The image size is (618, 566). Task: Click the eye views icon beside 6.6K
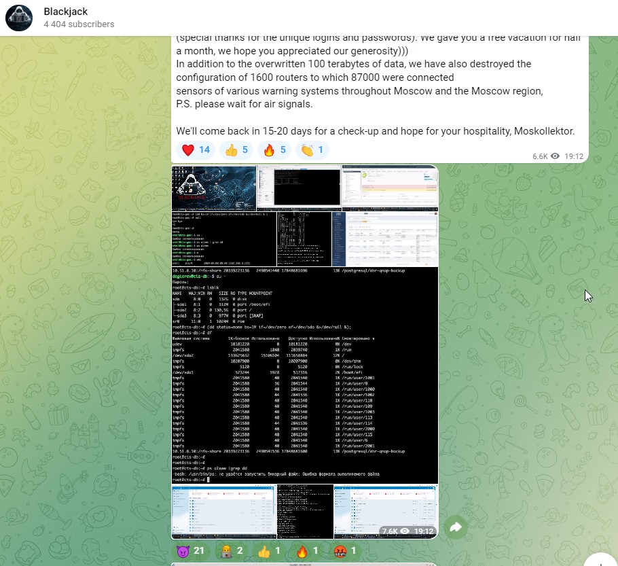[556, 156]
